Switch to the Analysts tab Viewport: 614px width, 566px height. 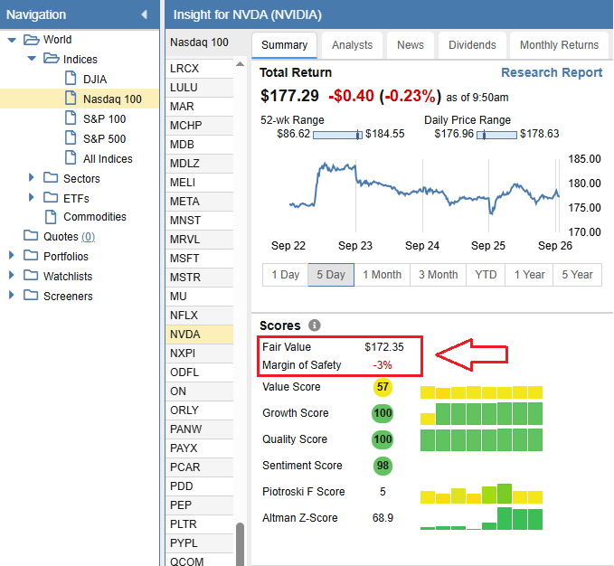click(352, 45)
